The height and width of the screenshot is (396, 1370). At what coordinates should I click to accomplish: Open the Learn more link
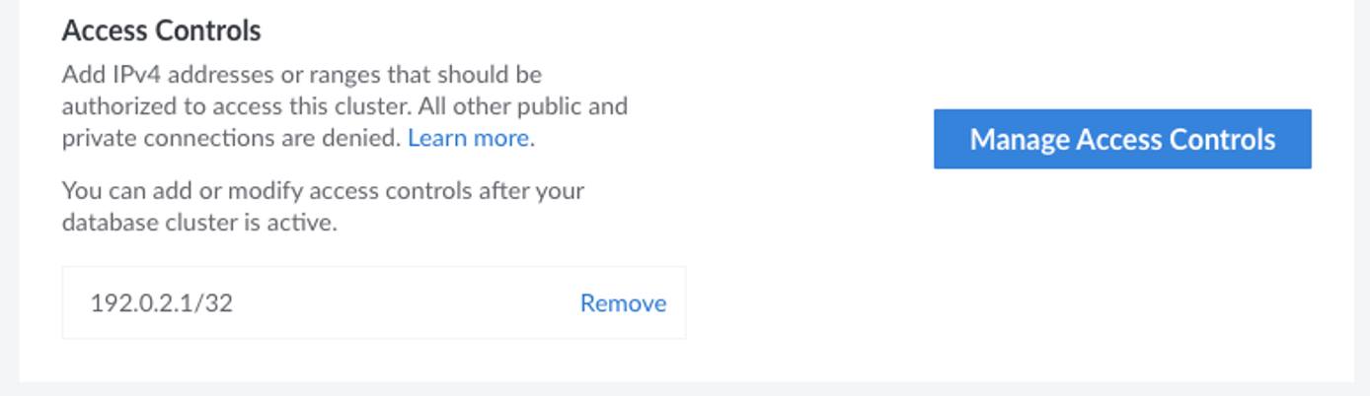(x=469, y=138)
